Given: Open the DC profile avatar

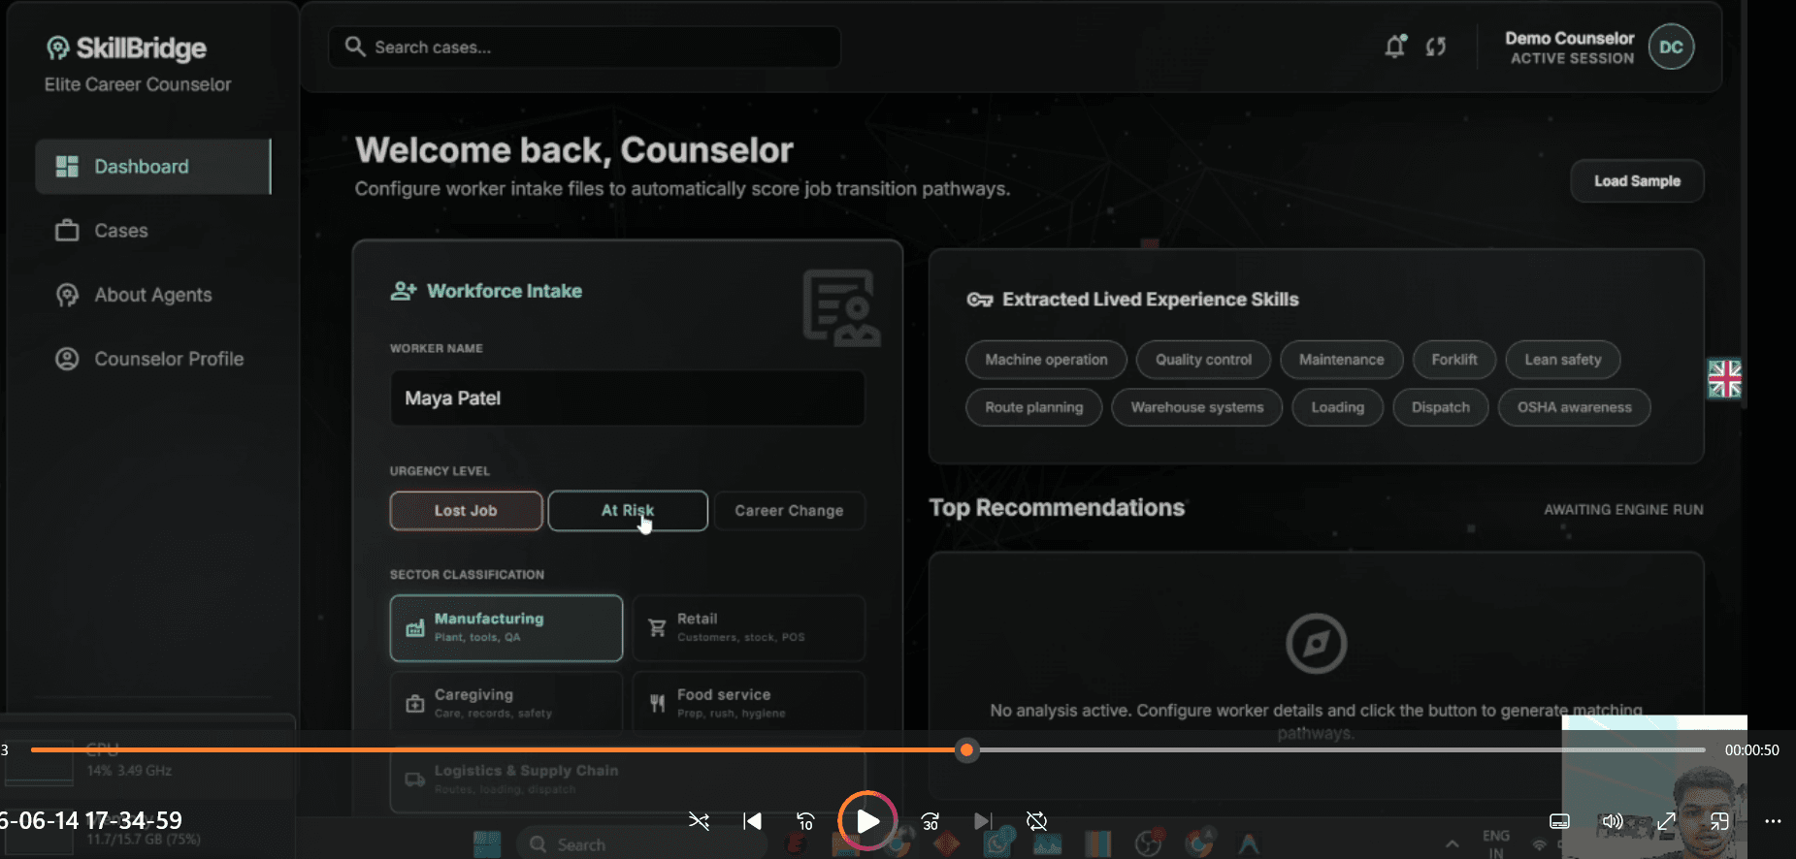Looking at the screenshot, I should coord(1671,47).
